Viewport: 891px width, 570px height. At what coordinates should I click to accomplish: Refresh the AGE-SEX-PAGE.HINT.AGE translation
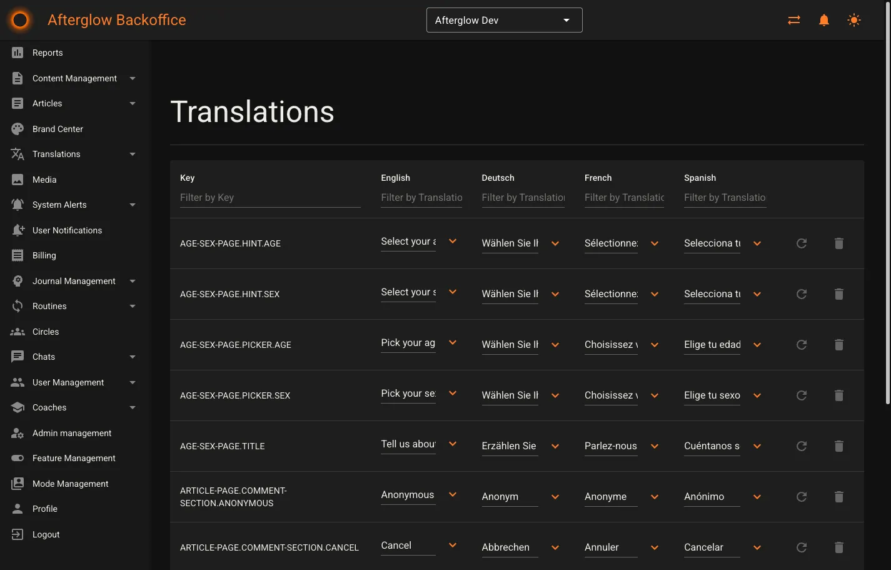point(801,243)
